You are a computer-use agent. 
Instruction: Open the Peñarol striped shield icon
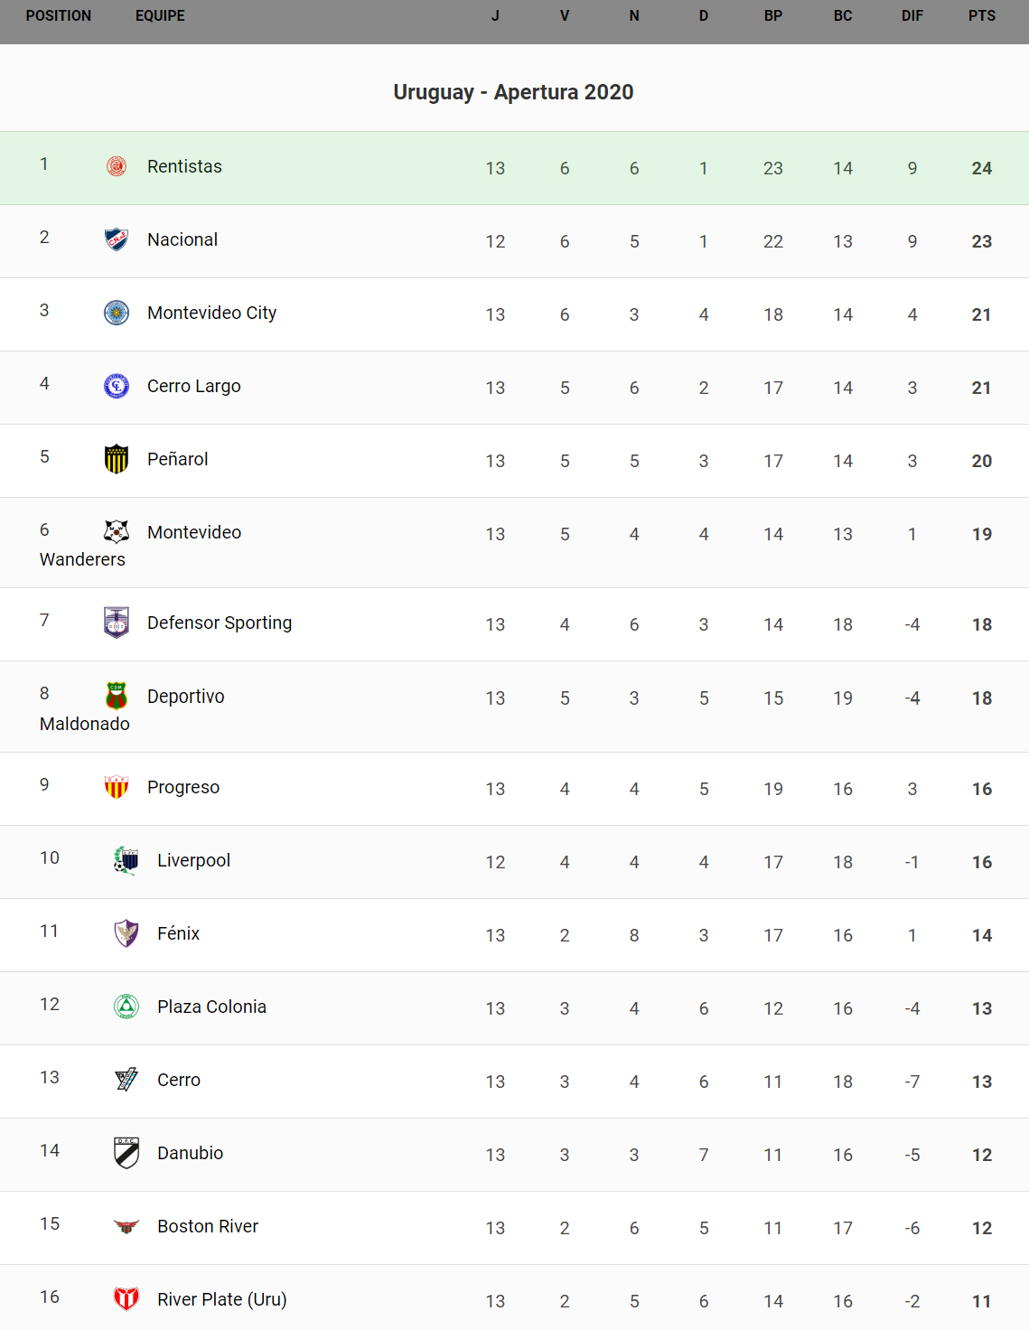click(117, 459)
